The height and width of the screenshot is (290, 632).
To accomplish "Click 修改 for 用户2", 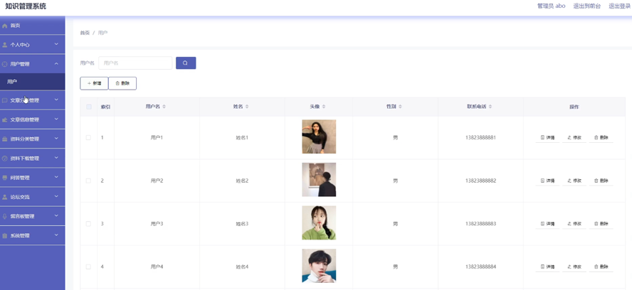I will (574, 181).
